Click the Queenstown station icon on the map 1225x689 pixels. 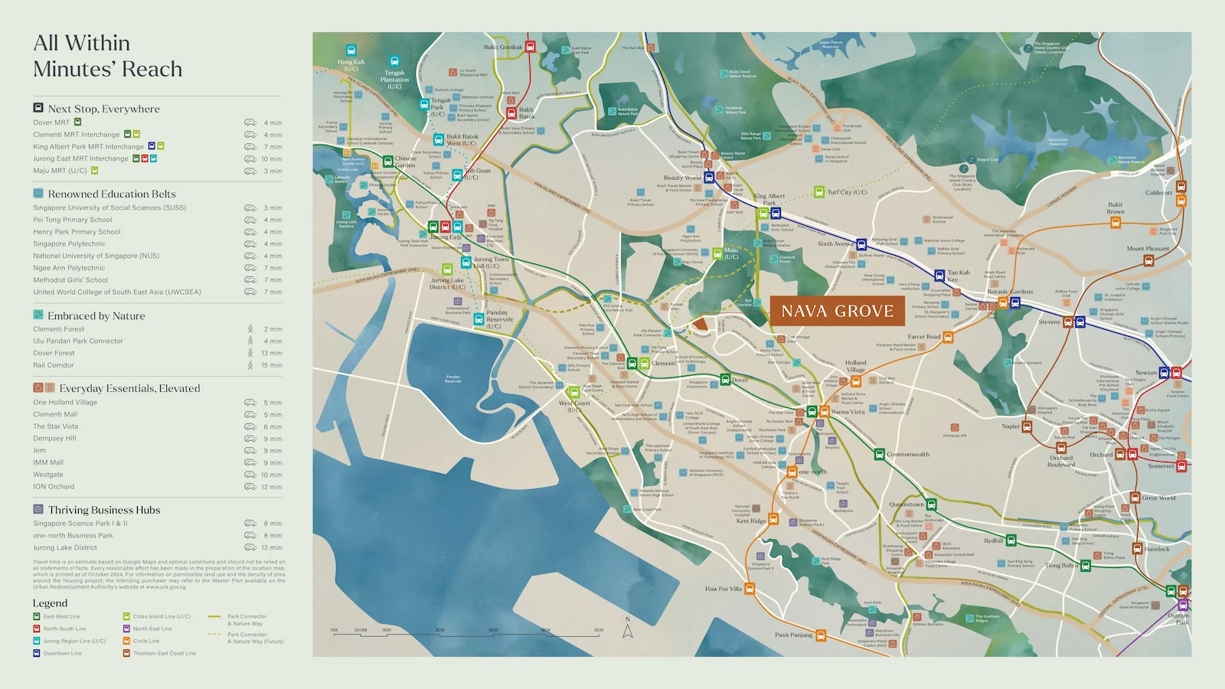click(x=932, y=504)
